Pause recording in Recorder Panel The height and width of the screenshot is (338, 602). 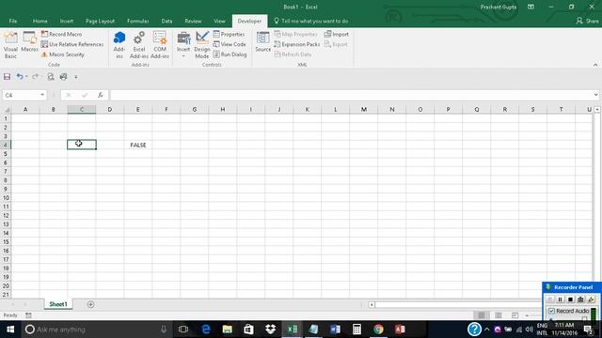click(561, 300)
